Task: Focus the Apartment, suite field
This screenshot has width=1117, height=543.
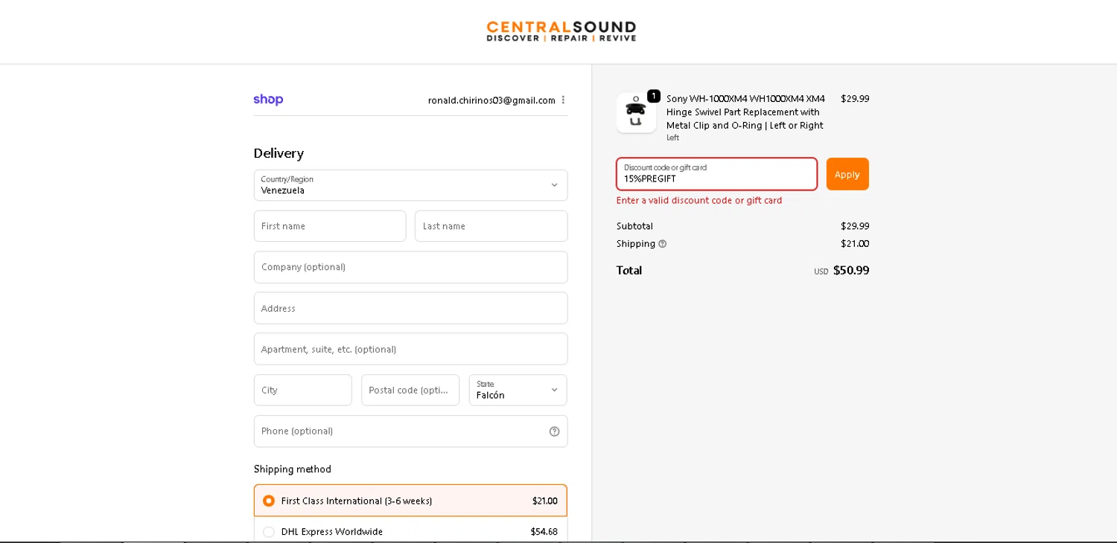Action: click(410, 349)
